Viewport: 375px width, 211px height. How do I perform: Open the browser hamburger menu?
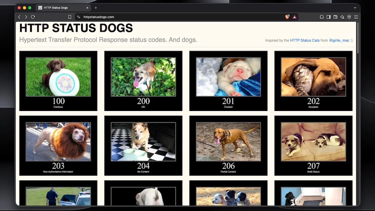pos(356,17)
